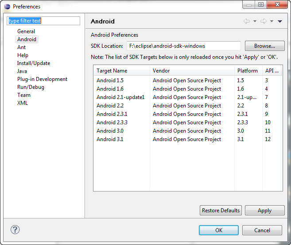
Task: Select the Android 2.3.1 target row
Action: click(x=188, y=114)
